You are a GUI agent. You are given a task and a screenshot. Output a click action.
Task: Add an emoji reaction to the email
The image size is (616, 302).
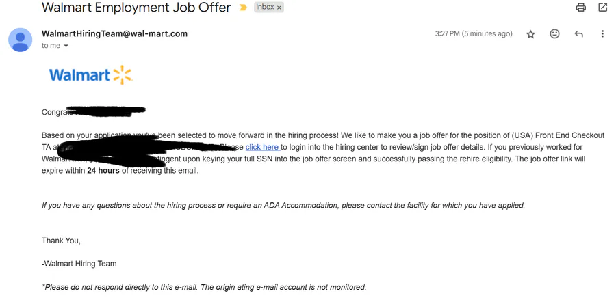tap(554, 34)
